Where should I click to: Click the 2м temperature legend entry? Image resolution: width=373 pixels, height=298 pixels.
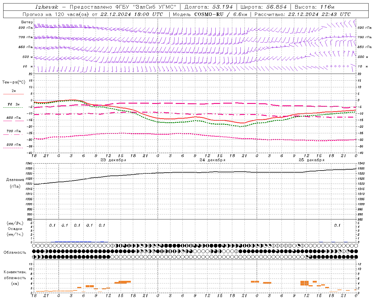(x=14, y=91)
